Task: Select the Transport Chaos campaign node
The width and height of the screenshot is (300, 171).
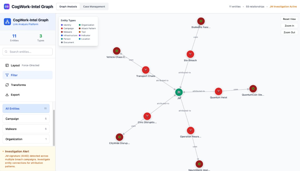Action: (146, 70)
